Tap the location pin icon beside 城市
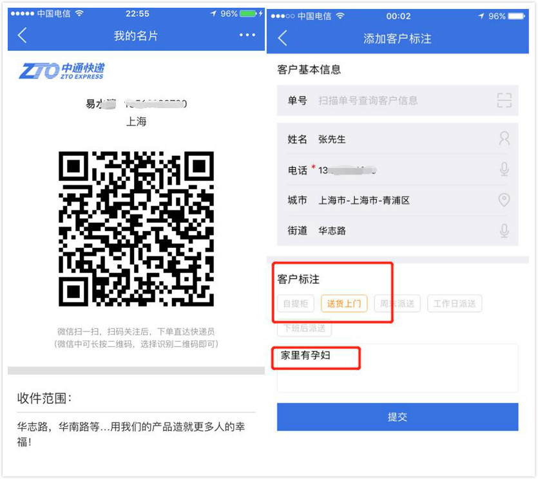Screen dimensions: 538x479 point(504,200)
